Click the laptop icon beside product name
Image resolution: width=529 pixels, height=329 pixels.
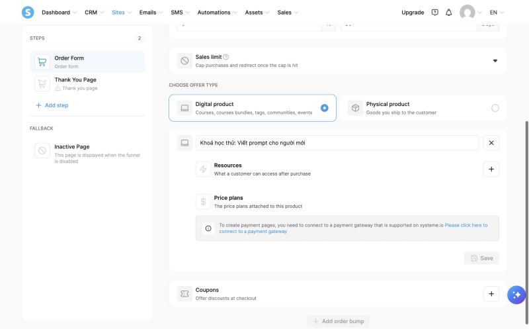[x=184, y=143]
